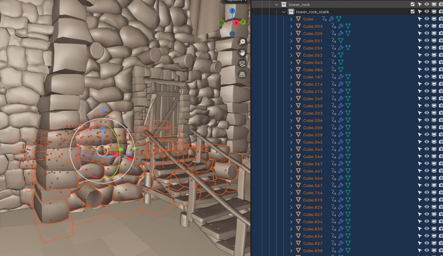Uncheck tower_rock_statik collection checkbox
This screenshot has height=256, width=443.
[x=413, y=11]
